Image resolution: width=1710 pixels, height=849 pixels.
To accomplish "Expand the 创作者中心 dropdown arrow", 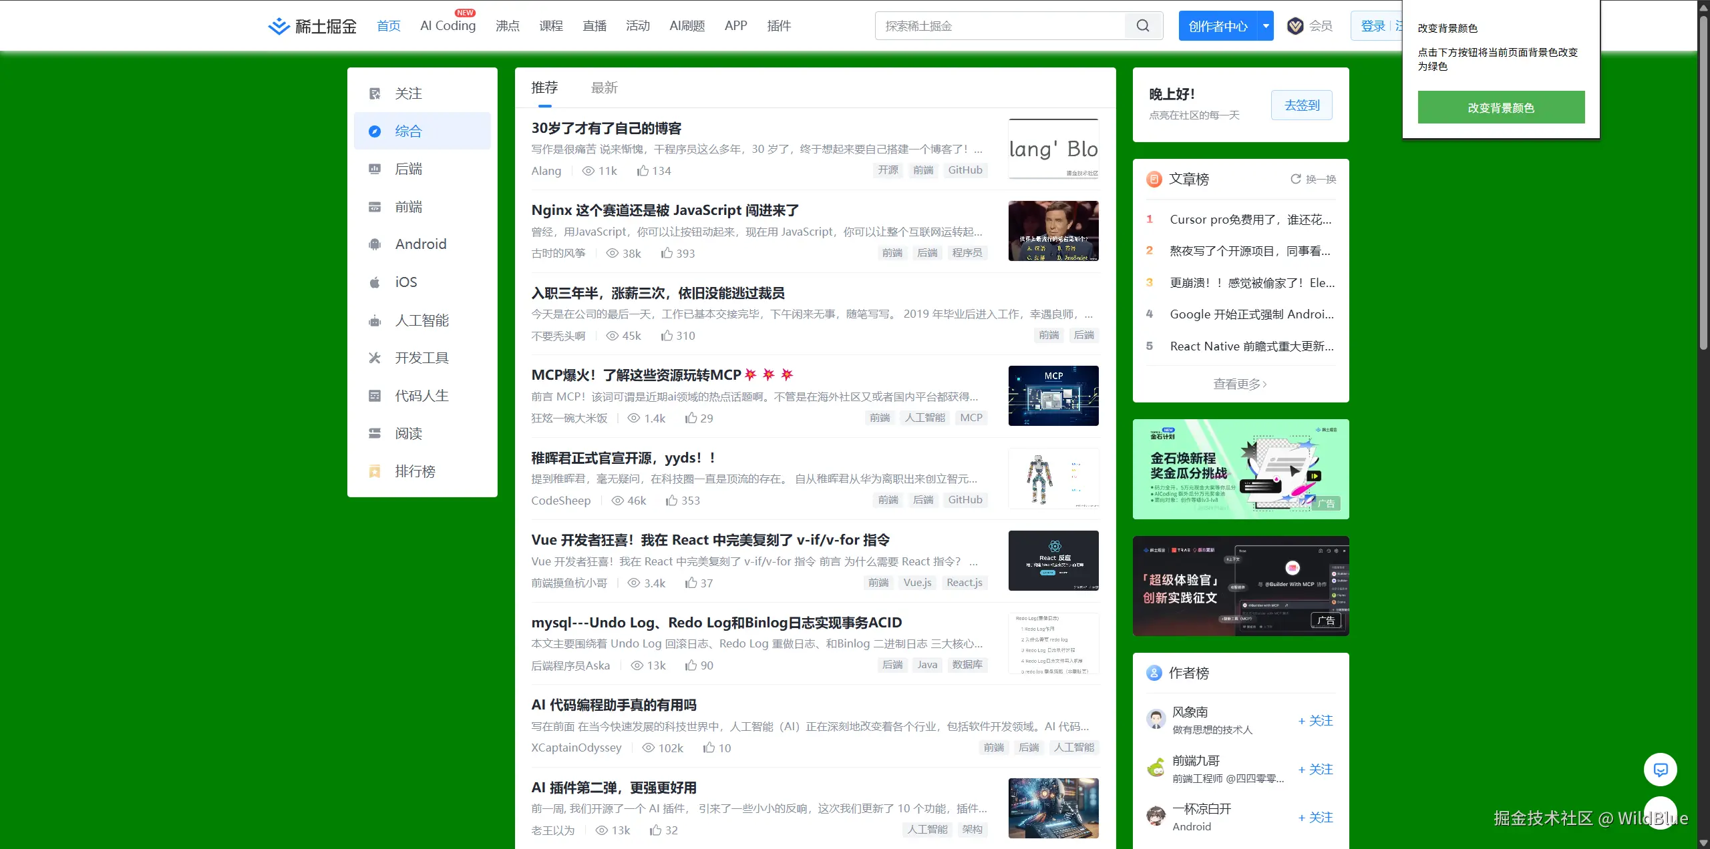I will (1265, 26).
